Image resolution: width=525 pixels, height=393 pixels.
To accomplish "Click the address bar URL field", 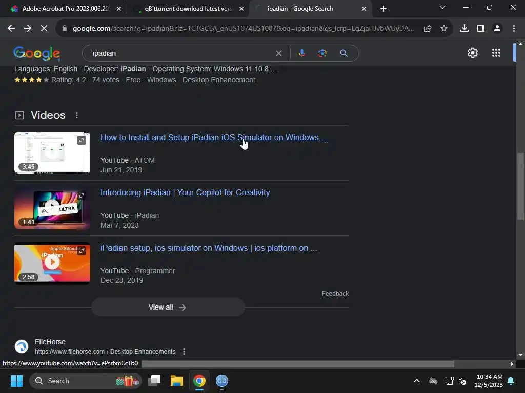I will point(243,29).
